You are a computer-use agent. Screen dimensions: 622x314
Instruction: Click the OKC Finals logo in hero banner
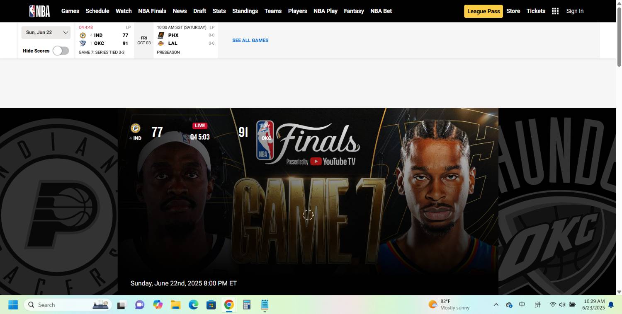265,140
